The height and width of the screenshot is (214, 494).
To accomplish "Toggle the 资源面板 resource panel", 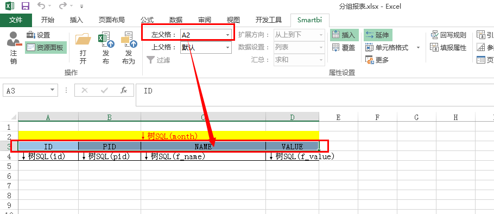I will 46,48.
